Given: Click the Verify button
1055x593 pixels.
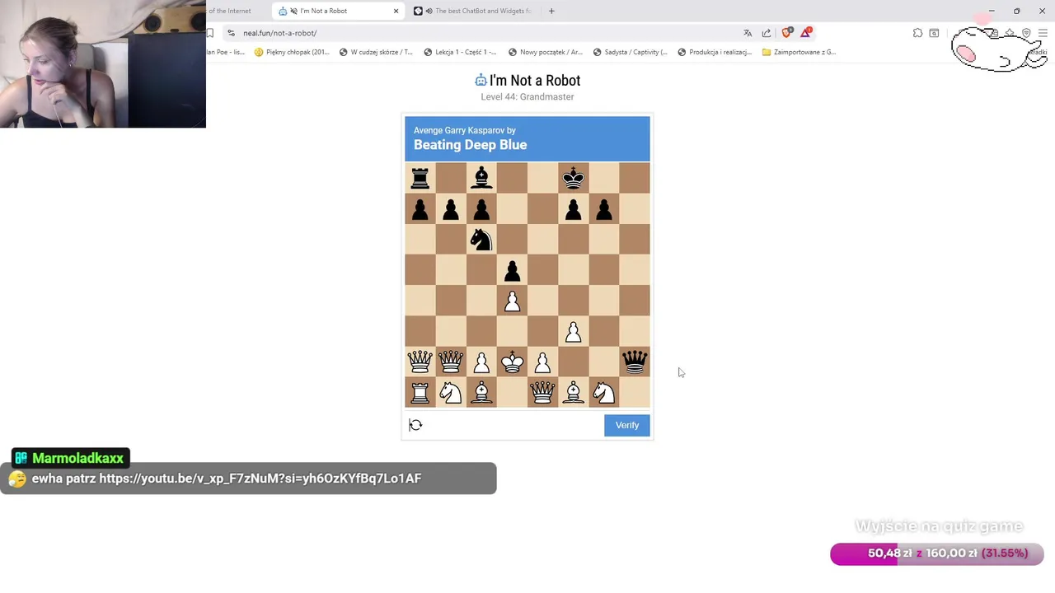Looking at the screenshot, I should click(x=626, y=425).
